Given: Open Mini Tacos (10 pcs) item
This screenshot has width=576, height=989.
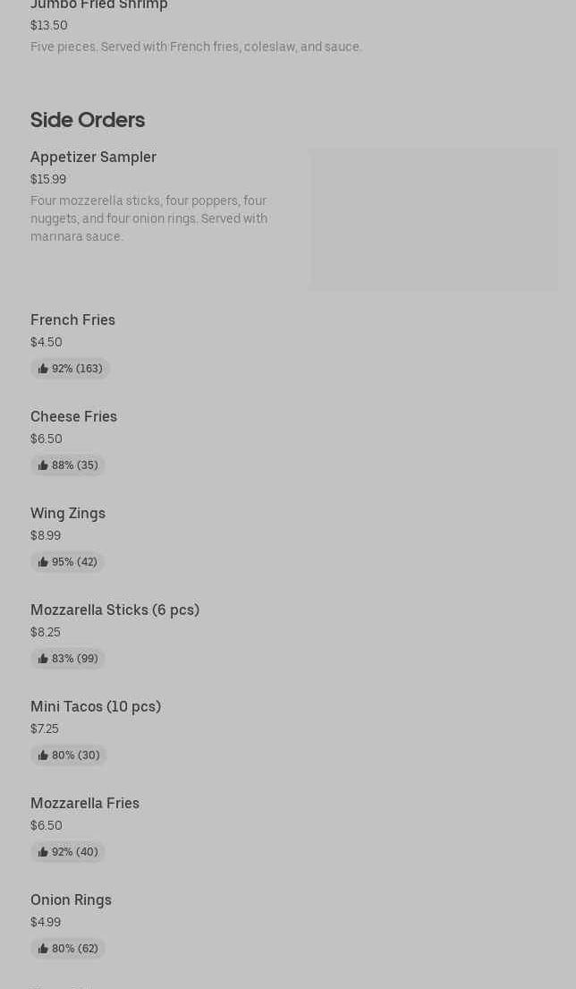Looking at the screenshot, I should click(96, 707).
